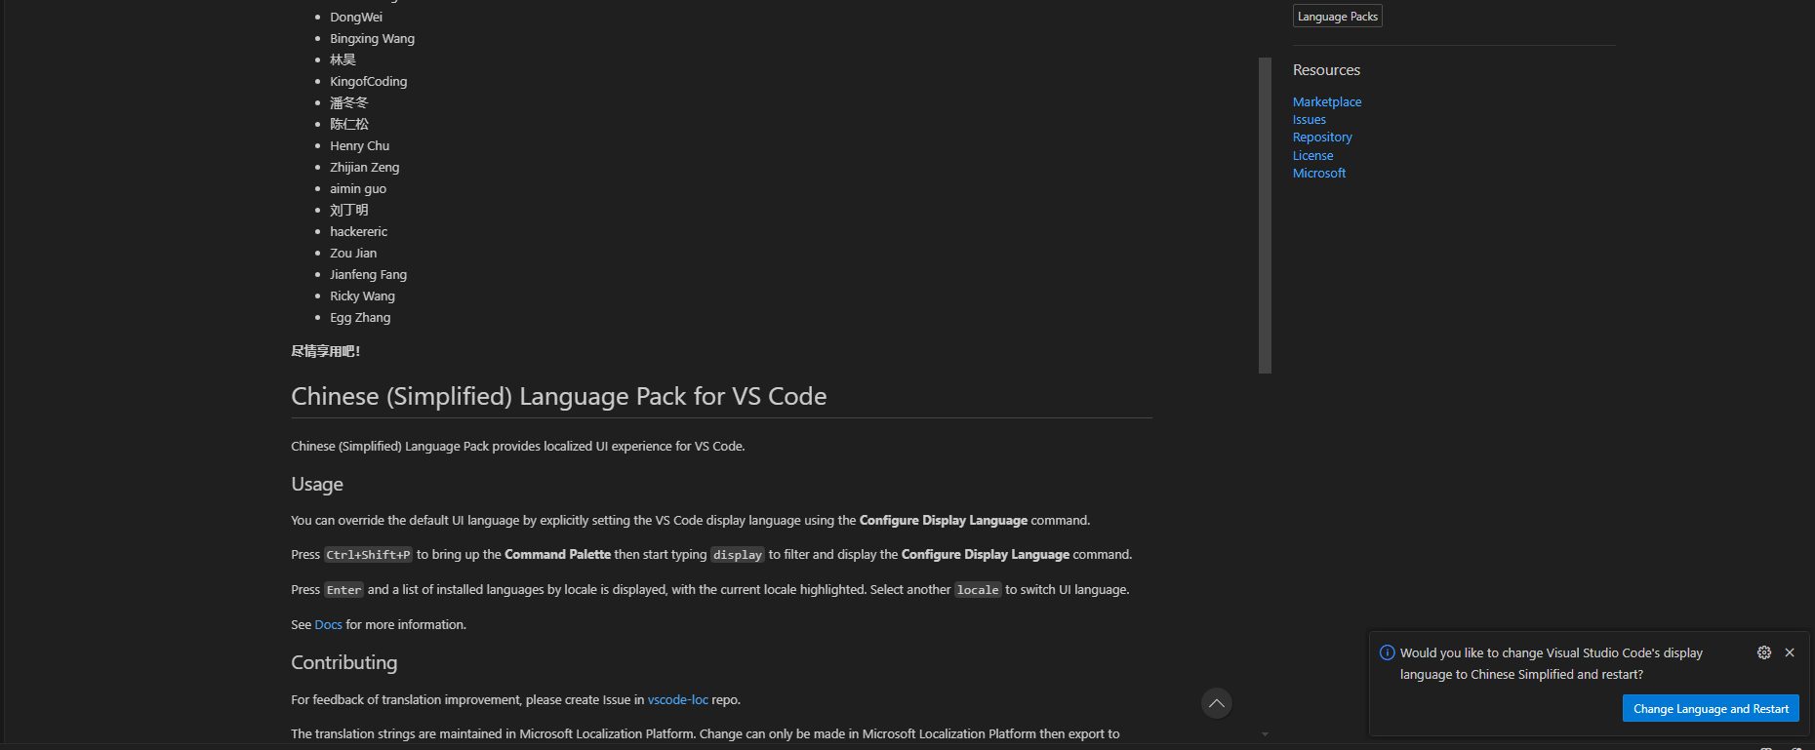
Task: Click the Ctrl+Shift+P keyboard shortcut code
Action: pyautogui.click(x=369, y=555)
